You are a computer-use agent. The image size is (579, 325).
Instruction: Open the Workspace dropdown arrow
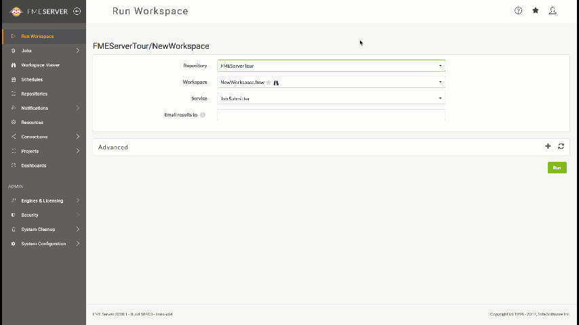pyautogui.click(x=440, y=82)
